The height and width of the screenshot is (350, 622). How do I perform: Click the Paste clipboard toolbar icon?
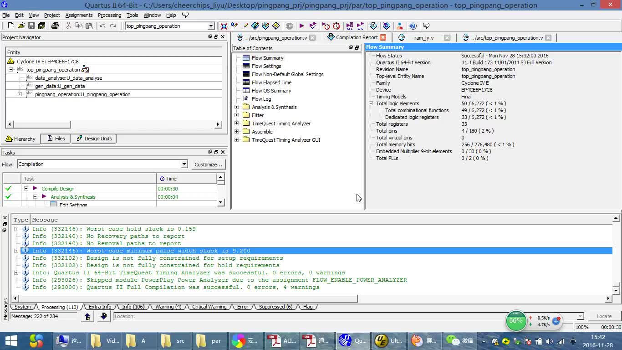coord(89,26)
